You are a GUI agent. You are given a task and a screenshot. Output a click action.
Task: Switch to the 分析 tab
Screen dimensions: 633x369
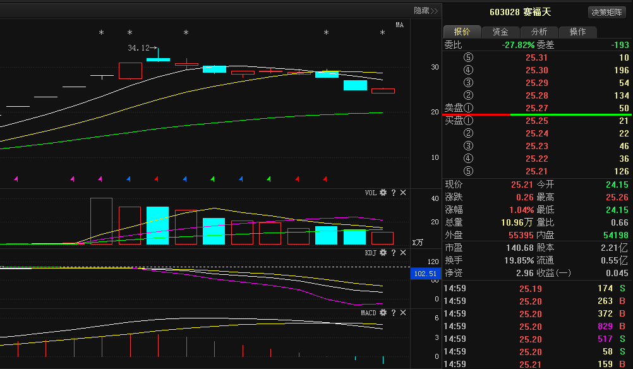(539, 32)
